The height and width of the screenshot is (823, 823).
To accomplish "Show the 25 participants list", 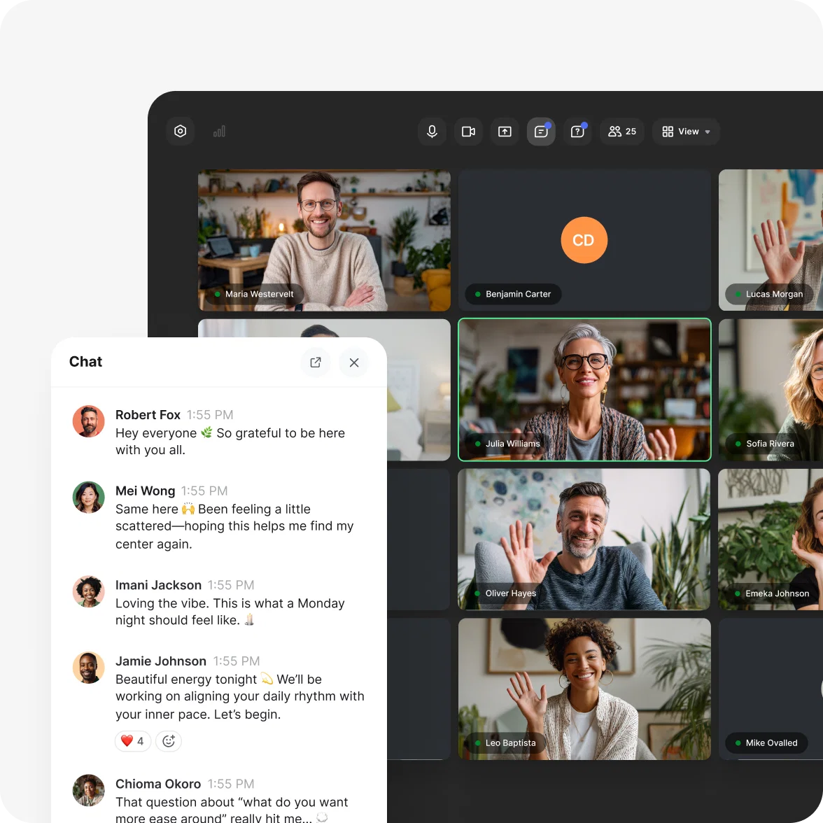I will [622, 132].
